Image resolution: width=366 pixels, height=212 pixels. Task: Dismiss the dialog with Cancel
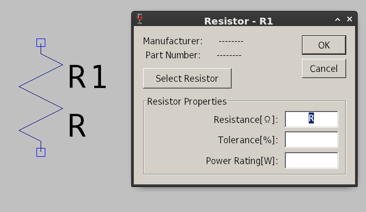tap(324, 68)
